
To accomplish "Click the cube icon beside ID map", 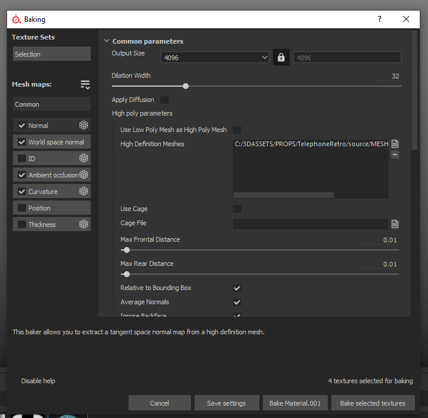I will tap(84, 159).
